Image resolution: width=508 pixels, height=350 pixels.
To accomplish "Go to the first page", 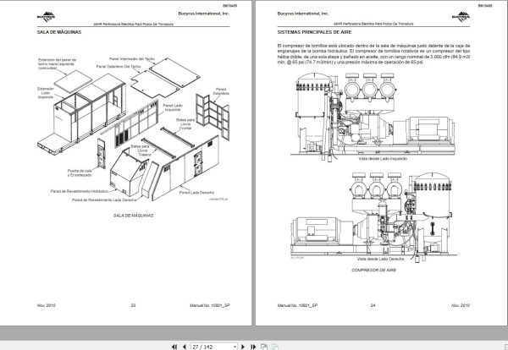I will click(x=174, y=347).
